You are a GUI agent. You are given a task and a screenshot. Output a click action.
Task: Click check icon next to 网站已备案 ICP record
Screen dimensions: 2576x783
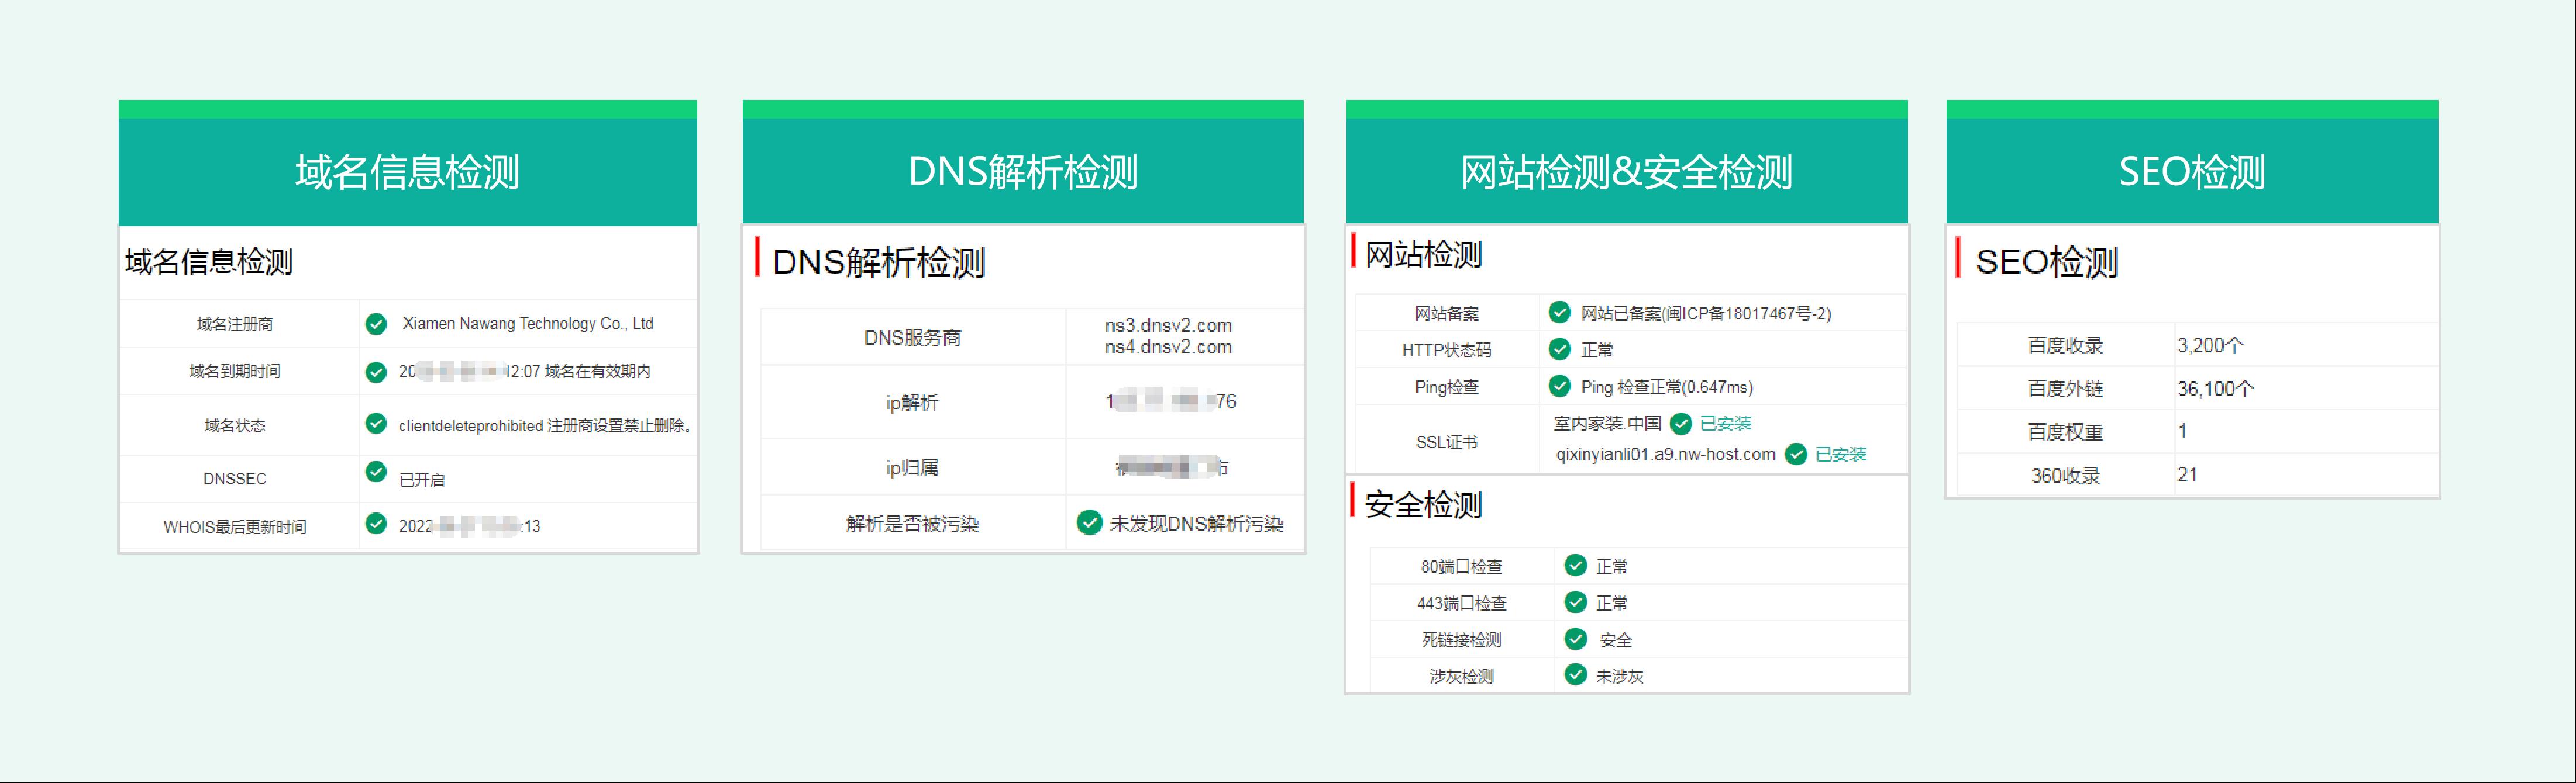tap(1559, 313)
